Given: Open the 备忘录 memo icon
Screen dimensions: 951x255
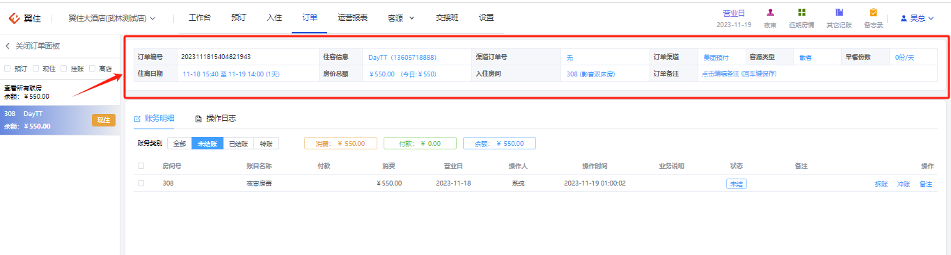Looking at the screenshot, I should click(x=873, y=13).
